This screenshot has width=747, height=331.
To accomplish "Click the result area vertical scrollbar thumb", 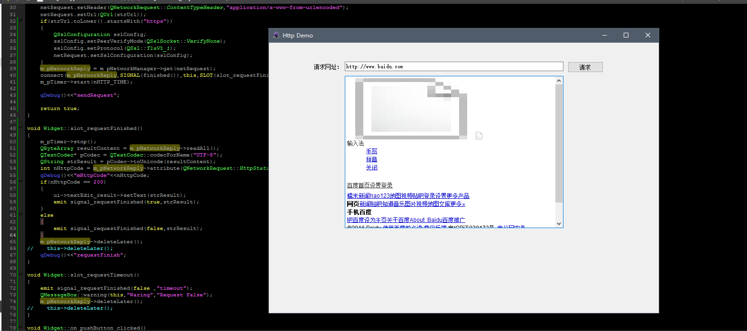I will (x=559, y=143).
